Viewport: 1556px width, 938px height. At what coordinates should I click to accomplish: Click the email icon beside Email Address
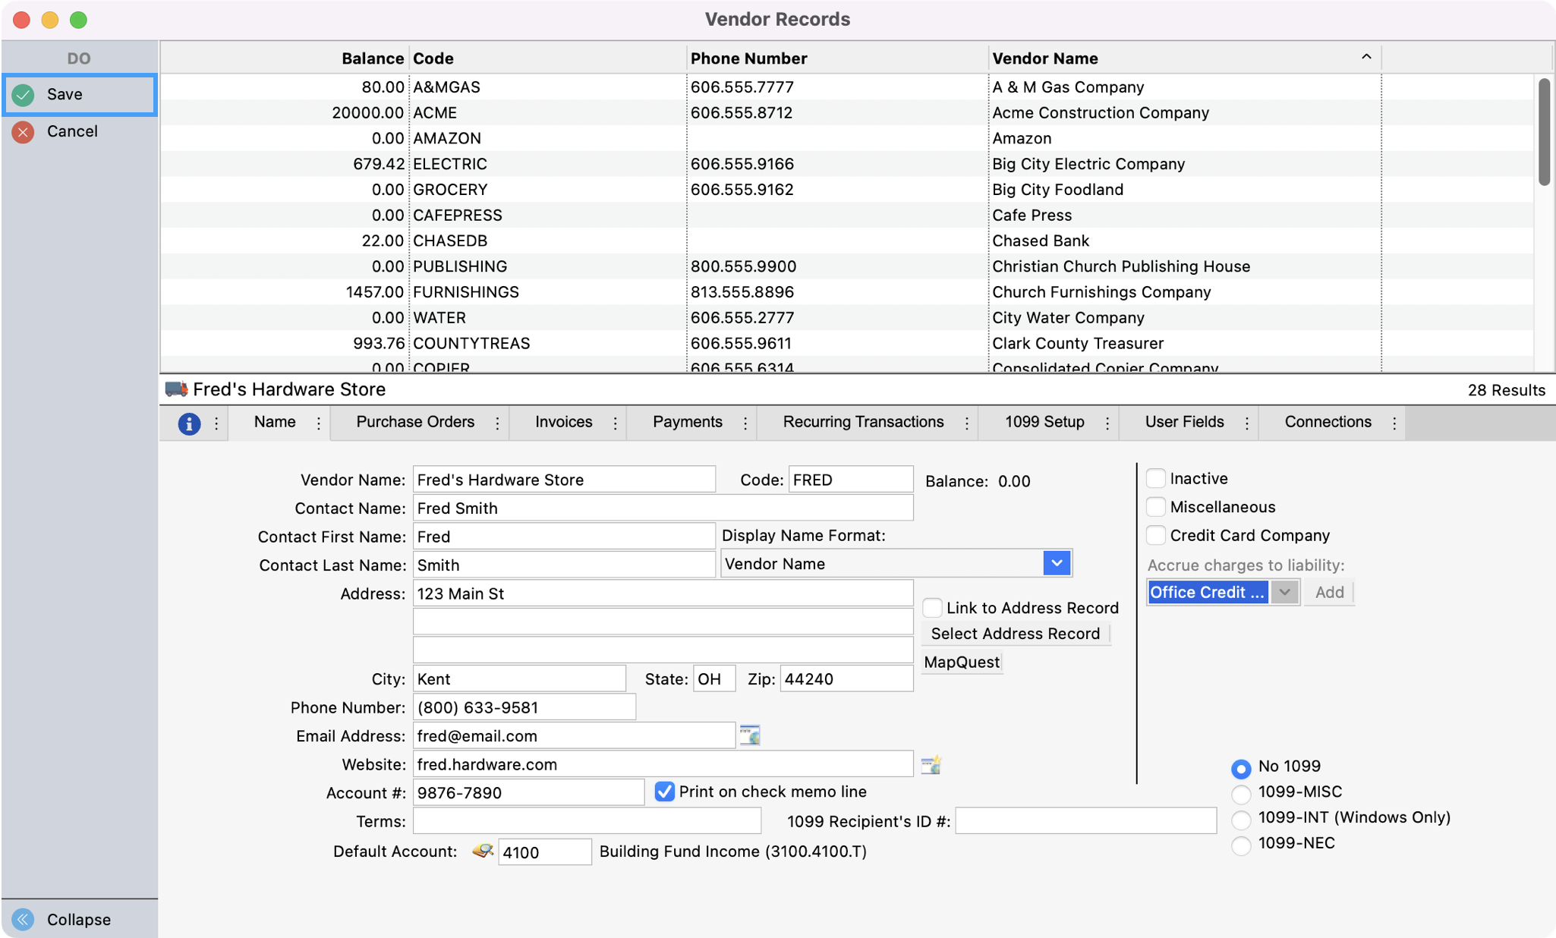click(750, 735)
